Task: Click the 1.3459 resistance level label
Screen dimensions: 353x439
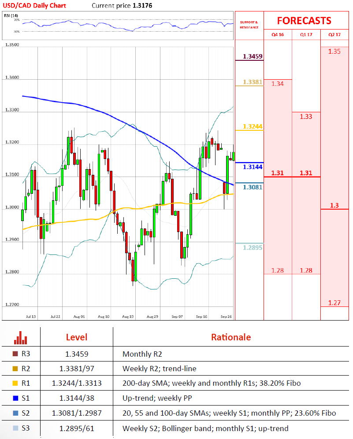Action: coord(253,56)
